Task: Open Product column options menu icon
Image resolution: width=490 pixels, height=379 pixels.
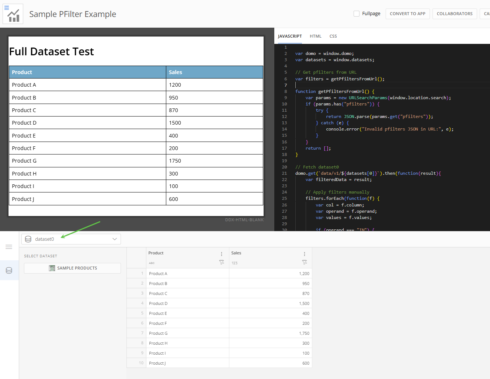Action: [222, 254]
